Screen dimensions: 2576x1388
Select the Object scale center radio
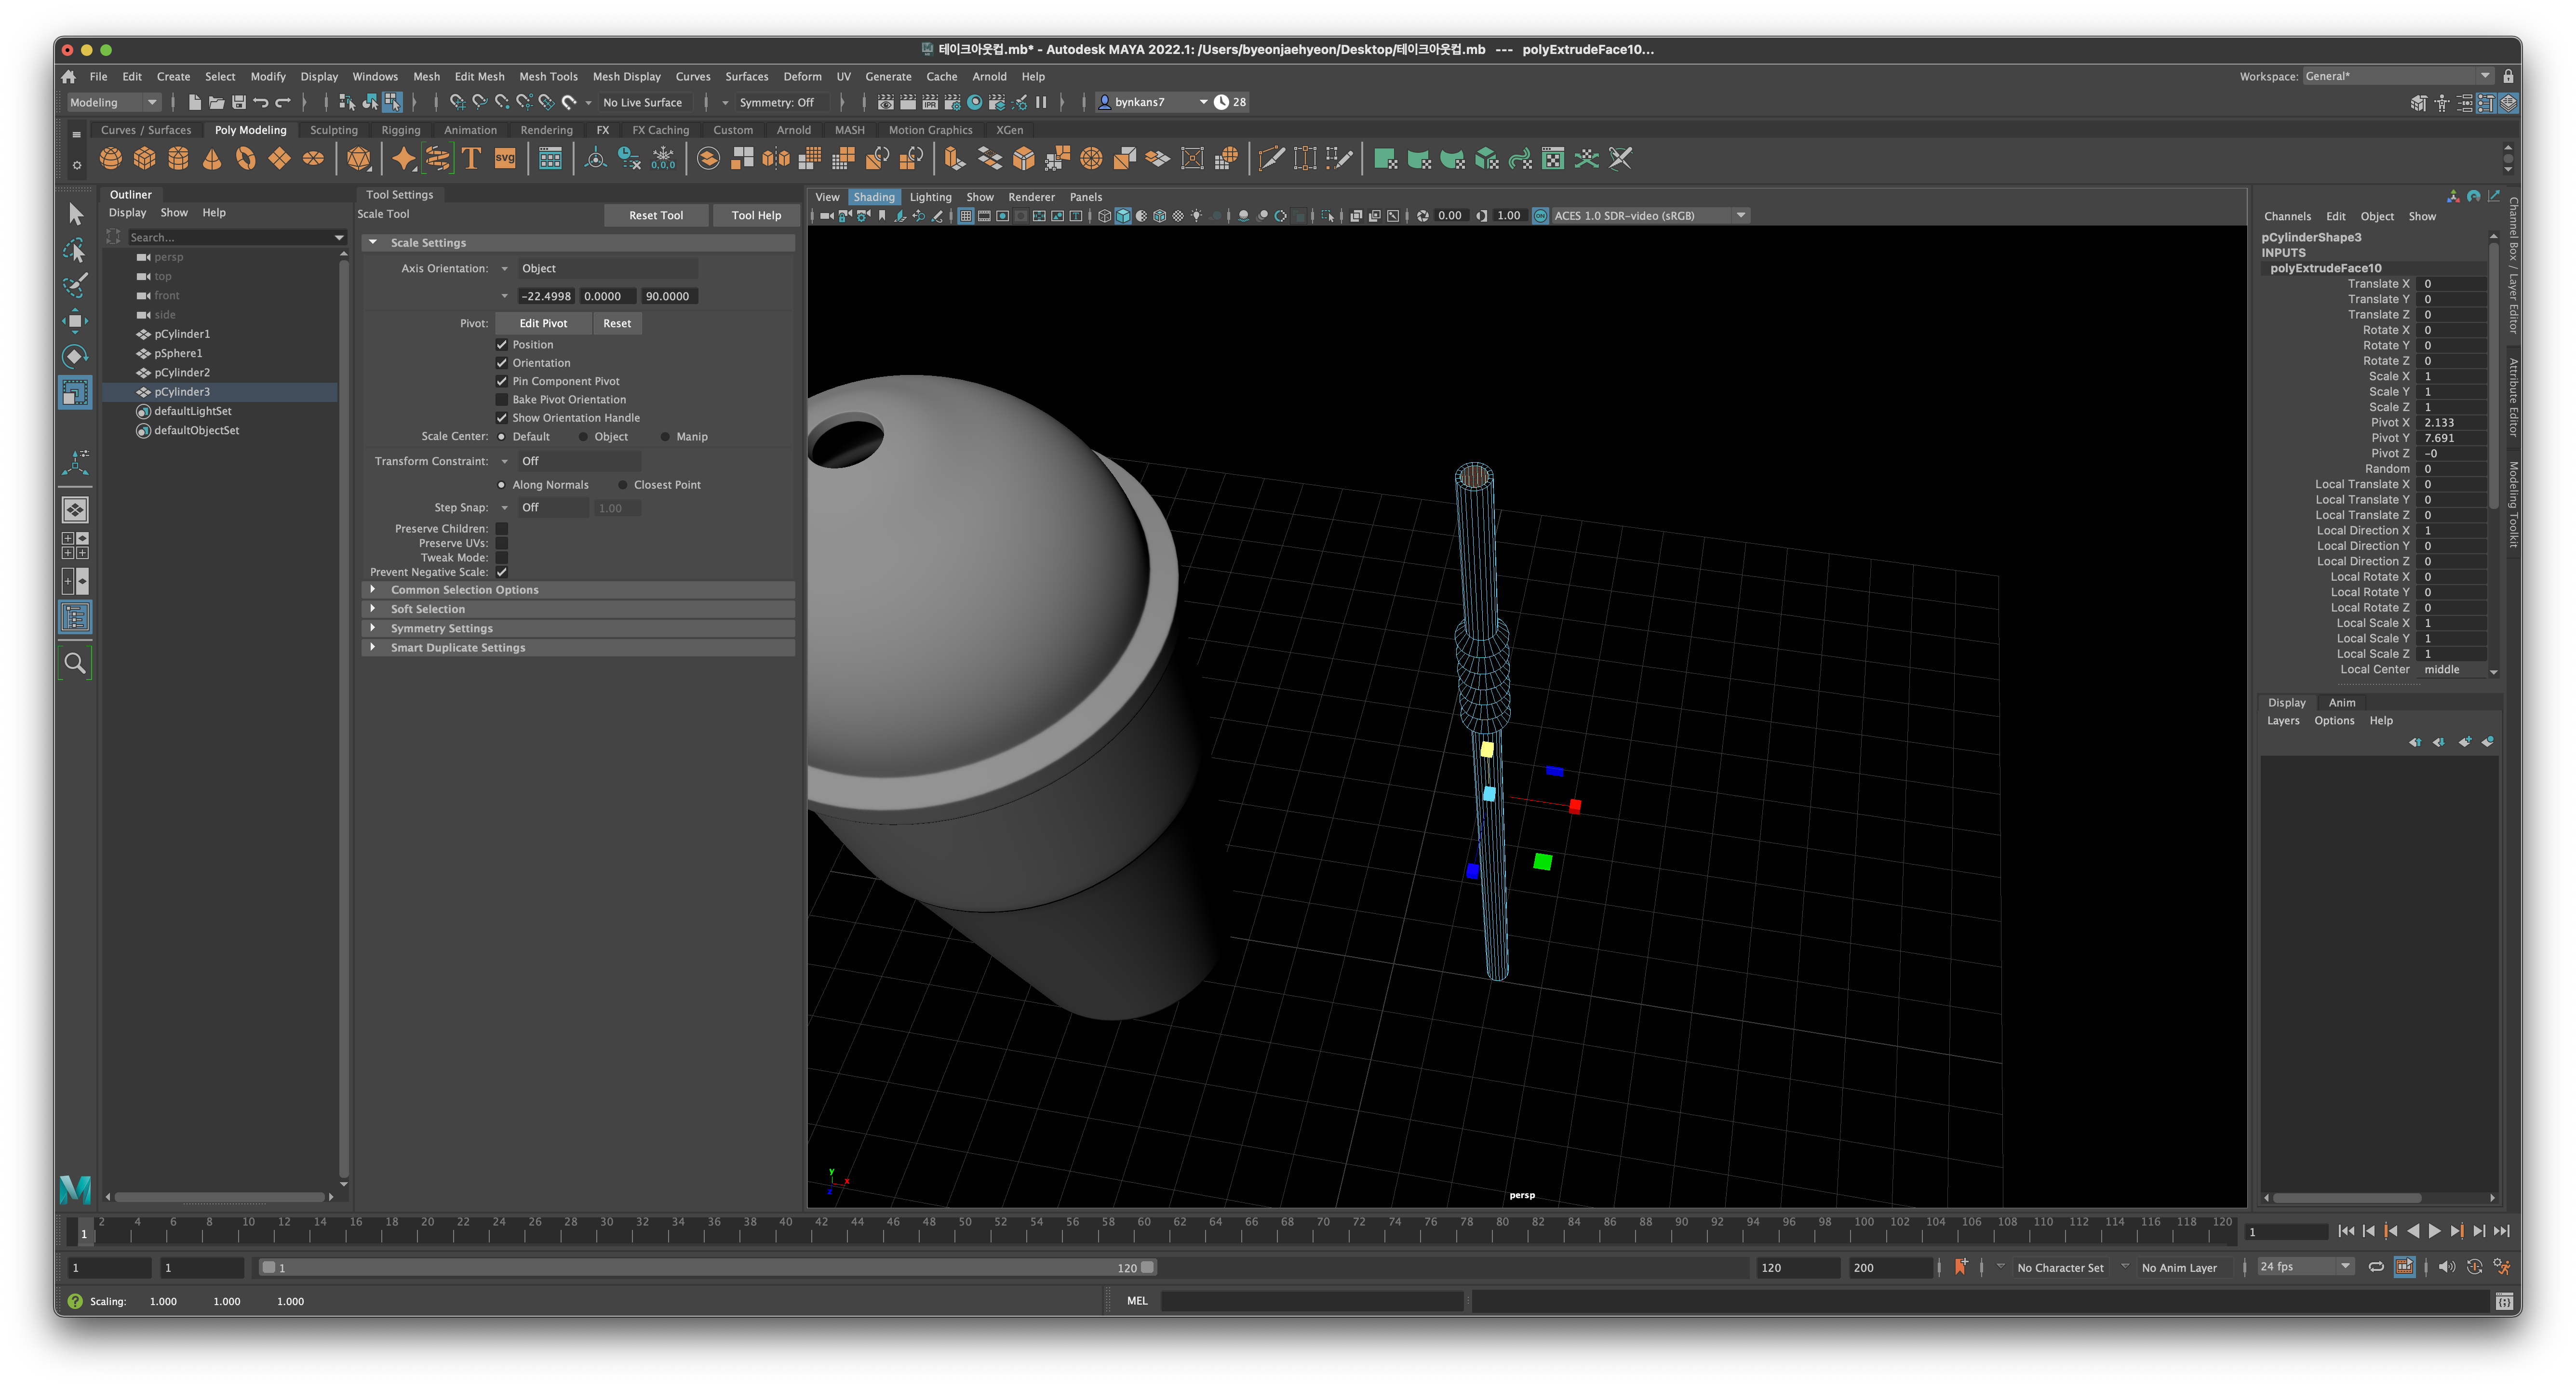click(x=583, y=437)
